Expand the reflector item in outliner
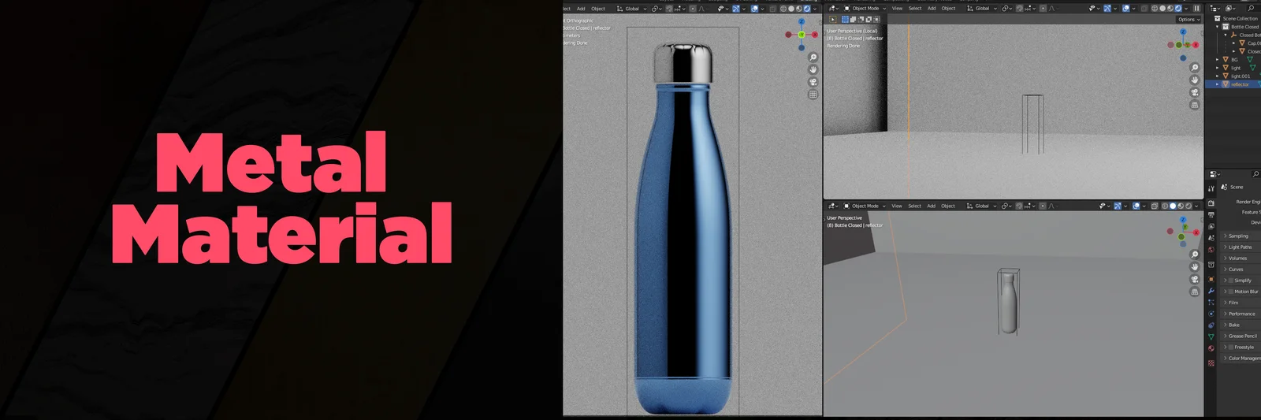Image resolution: width=1261 pixels, height=420 pixels. point(1218,84)
